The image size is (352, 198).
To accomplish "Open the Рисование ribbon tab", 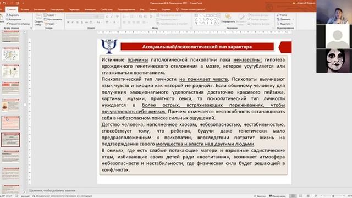I will 40,9.
